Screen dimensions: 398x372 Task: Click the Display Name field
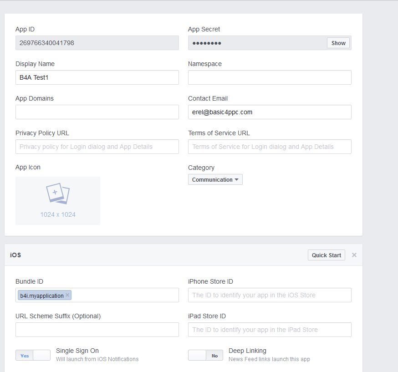(x=97, y=77)
